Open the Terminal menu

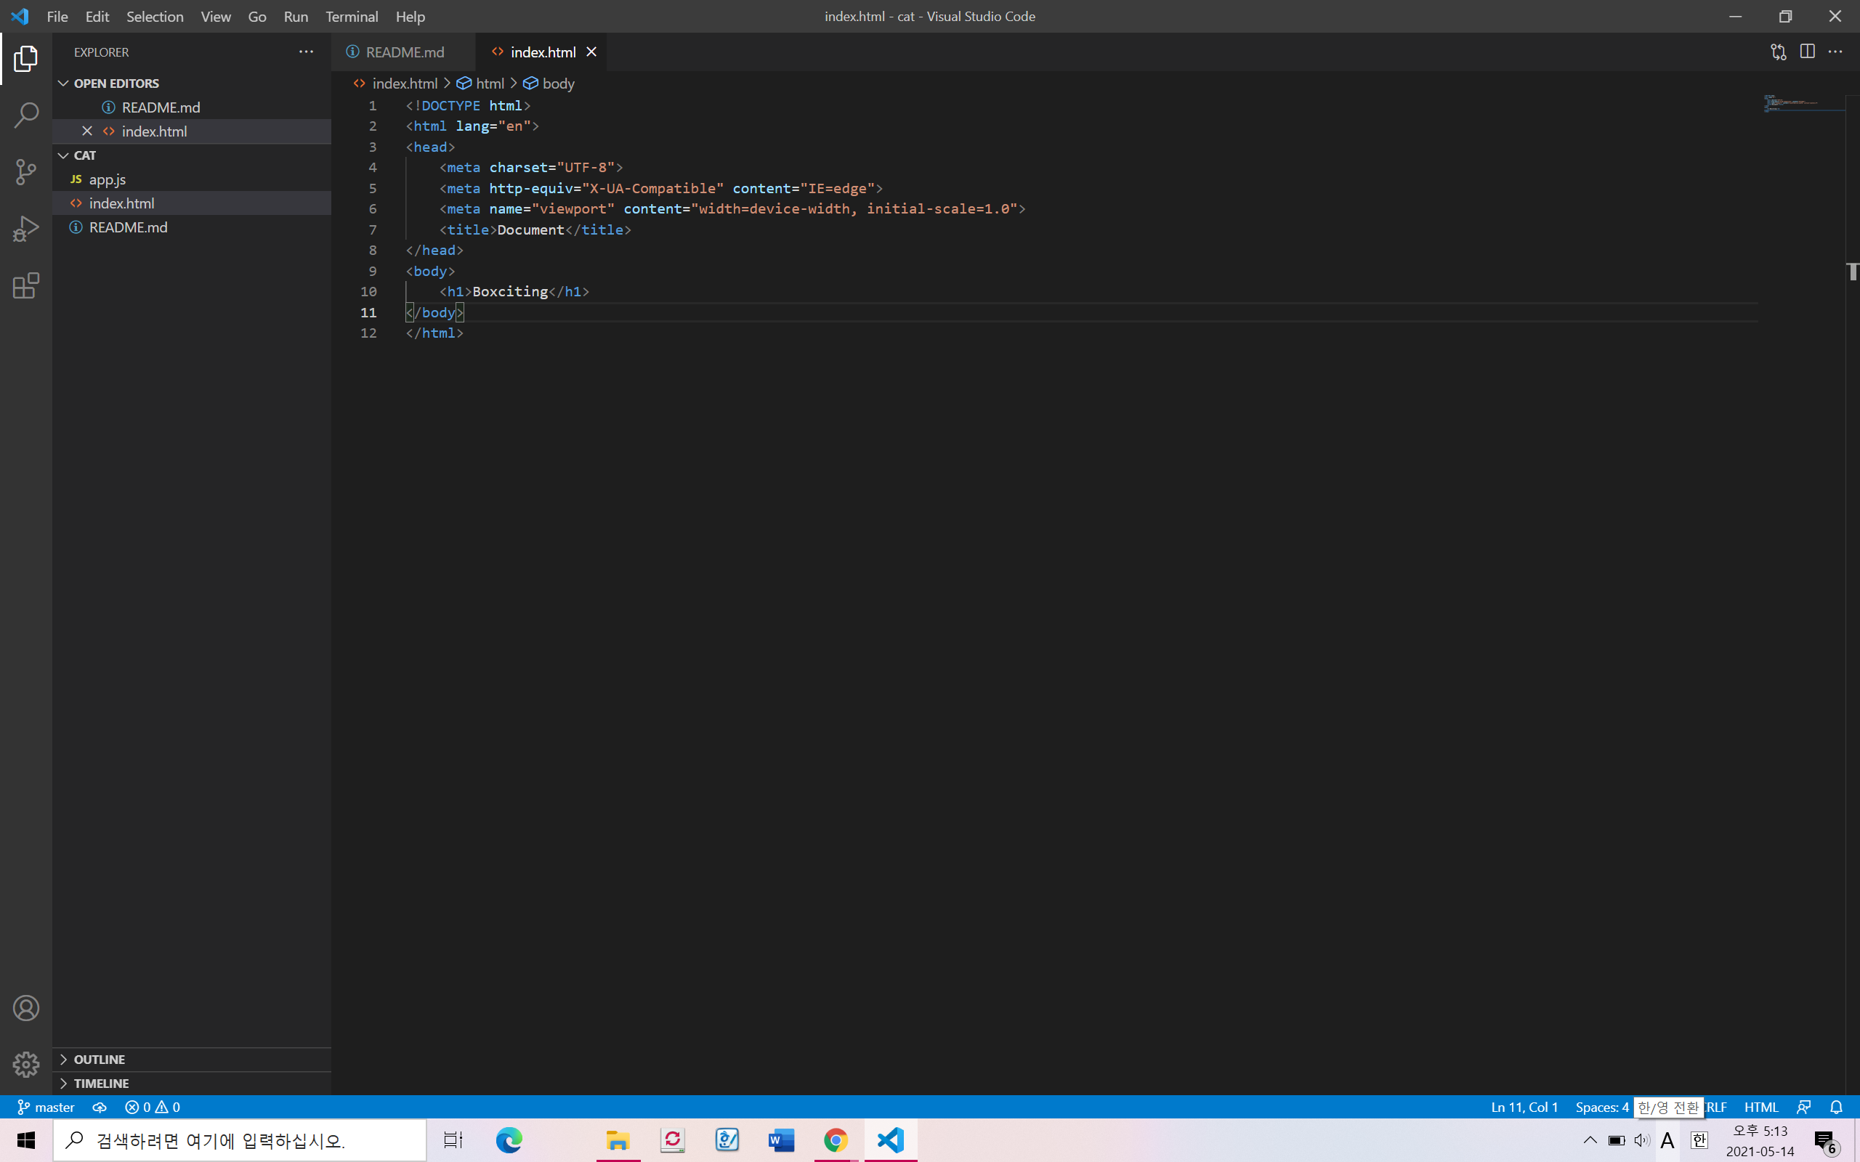tap(351, 16)
